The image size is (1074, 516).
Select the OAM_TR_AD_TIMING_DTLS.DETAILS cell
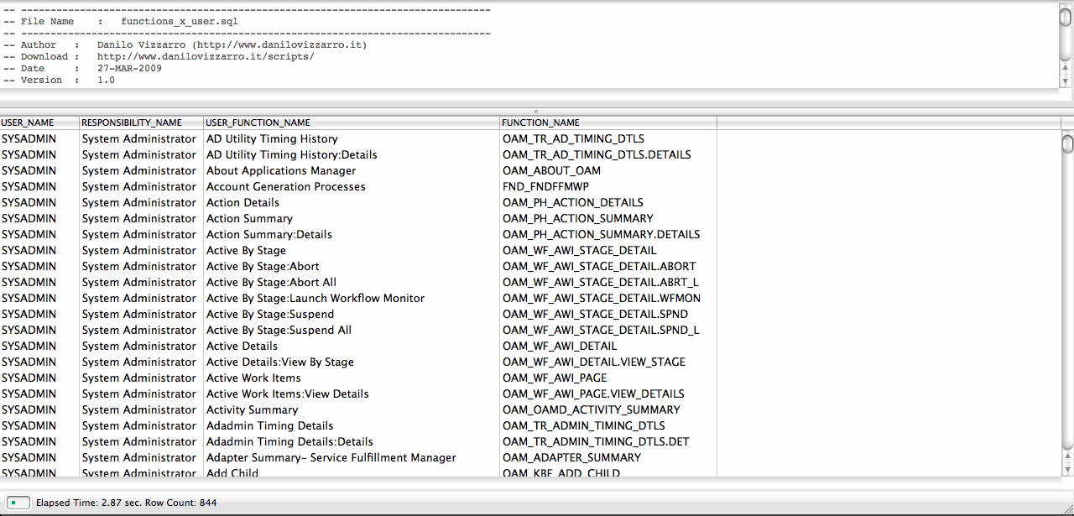tap(608, 154)
